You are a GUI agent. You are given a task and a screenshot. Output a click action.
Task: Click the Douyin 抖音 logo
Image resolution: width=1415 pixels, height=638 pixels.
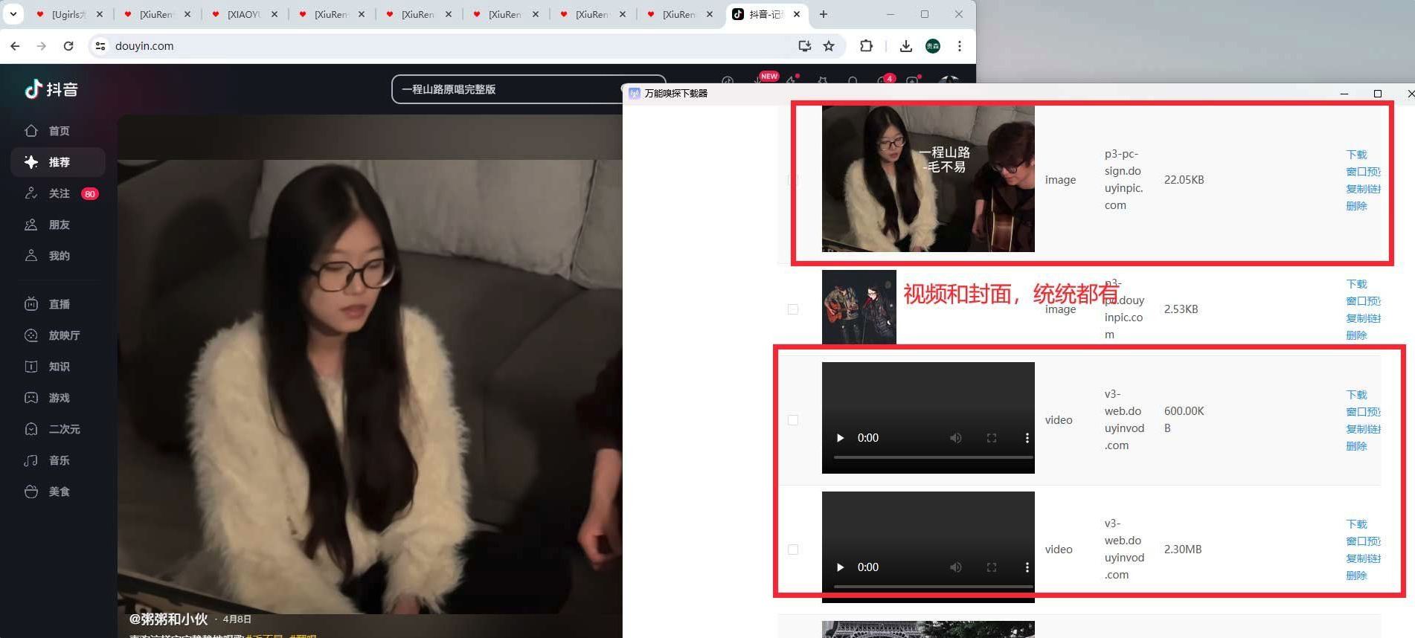click(x=51, y=89)
